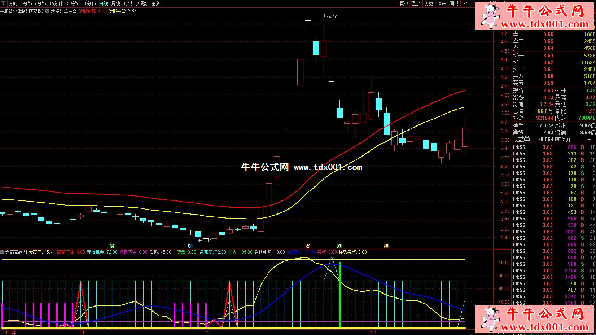Activate the 画线 drawing tool button
The width and height of the screenshot is (596, 335).
pos(454,4)
